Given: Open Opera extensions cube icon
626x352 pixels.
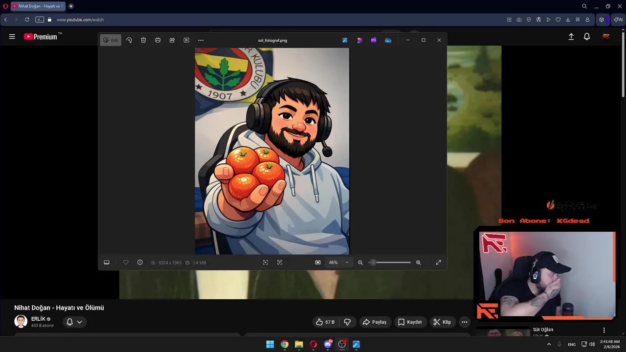Looking at the screenshot, I should [x=602, y=20].
